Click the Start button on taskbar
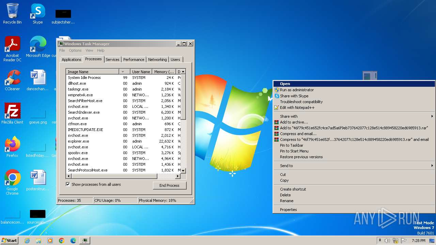Viewport: 436px width, 245px height. click(9, 240)
